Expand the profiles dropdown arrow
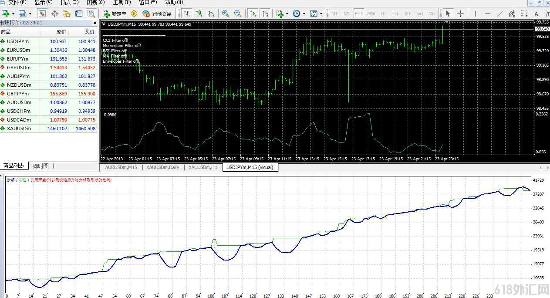The height and width of the screenshot is (298, 550). coord(30,14)
